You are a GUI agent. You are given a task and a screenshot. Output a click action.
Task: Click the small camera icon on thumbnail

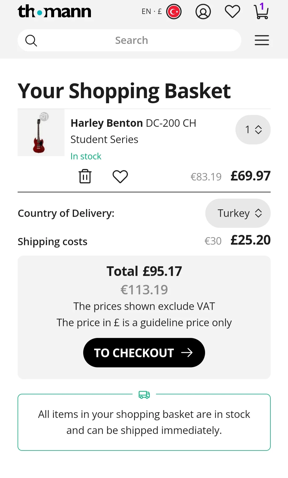(x=44, y=117)
